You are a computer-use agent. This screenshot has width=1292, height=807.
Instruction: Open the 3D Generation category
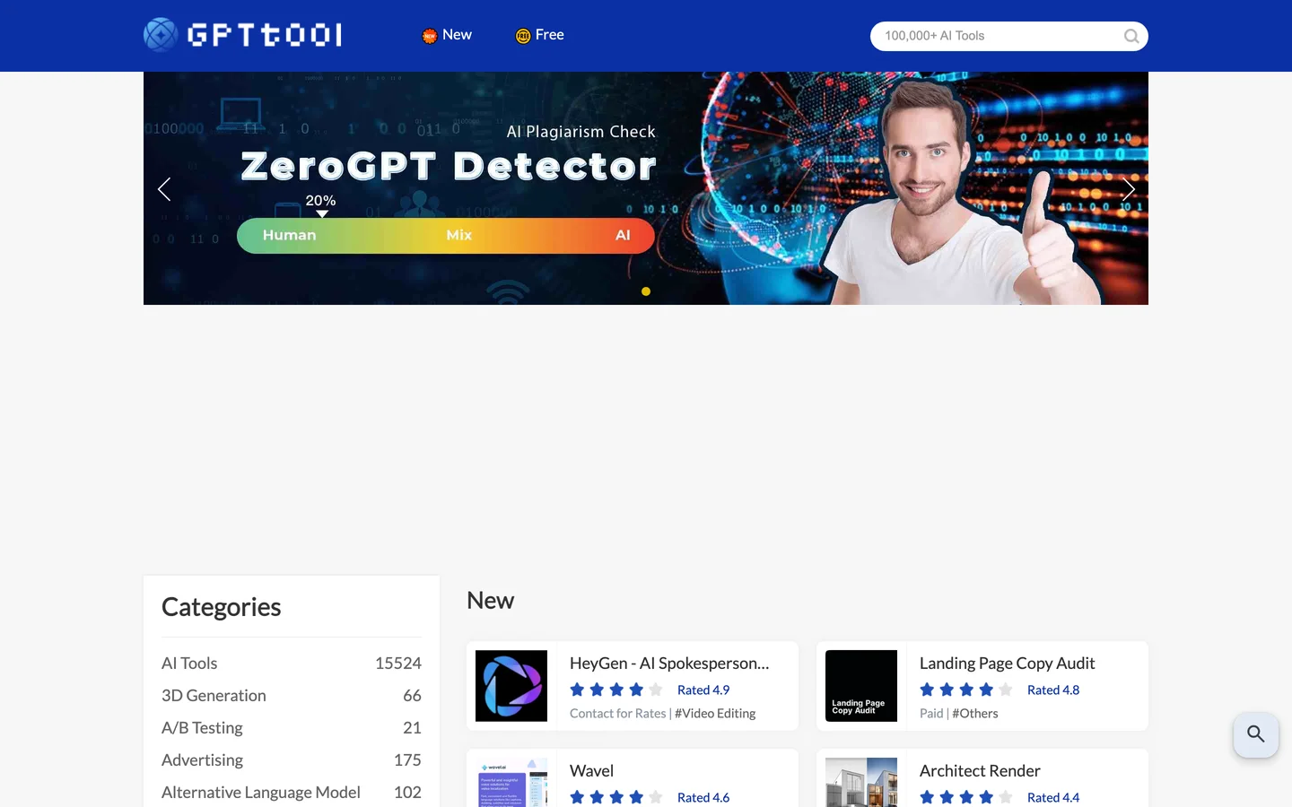pos(292,696)
